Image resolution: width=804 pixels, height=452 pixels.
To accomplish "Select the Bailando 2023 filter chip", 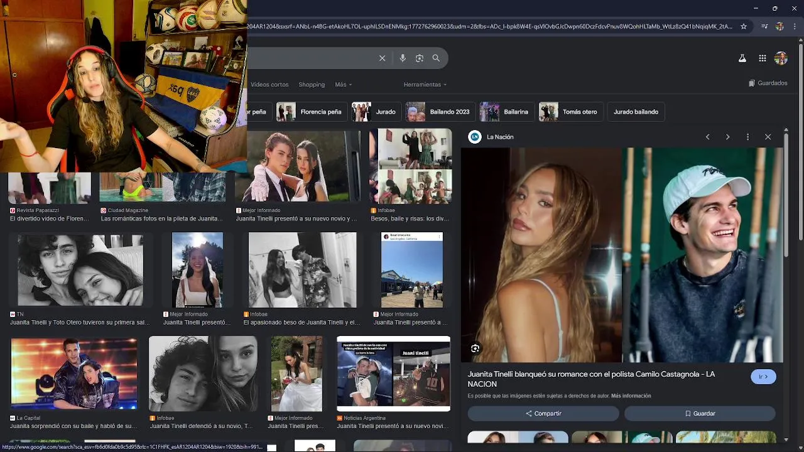I will pos(440,112).
